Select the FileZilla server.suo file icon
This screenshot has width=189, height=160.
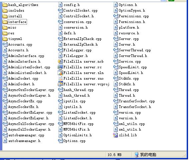click(60, 78)
